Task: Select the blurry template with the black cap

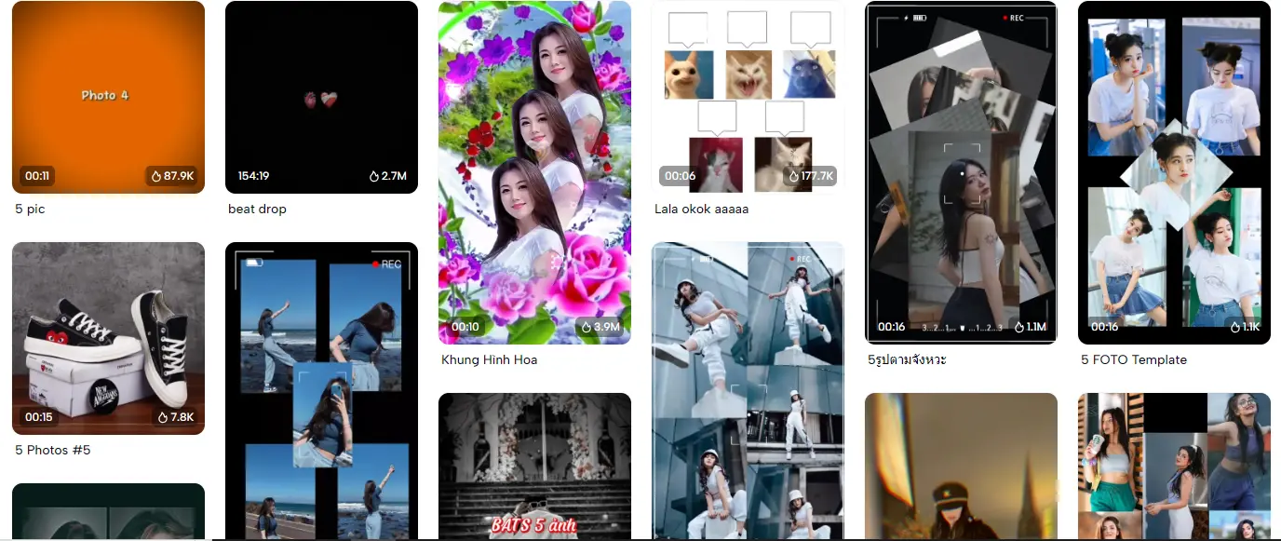Action: (961, 466)
